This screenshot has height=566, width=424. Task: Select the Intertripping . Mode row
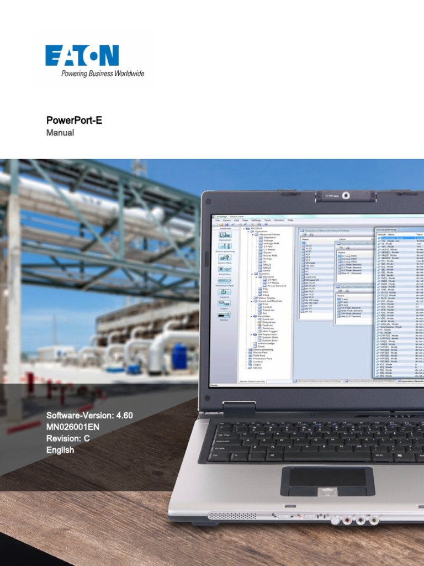coord(400,327)
